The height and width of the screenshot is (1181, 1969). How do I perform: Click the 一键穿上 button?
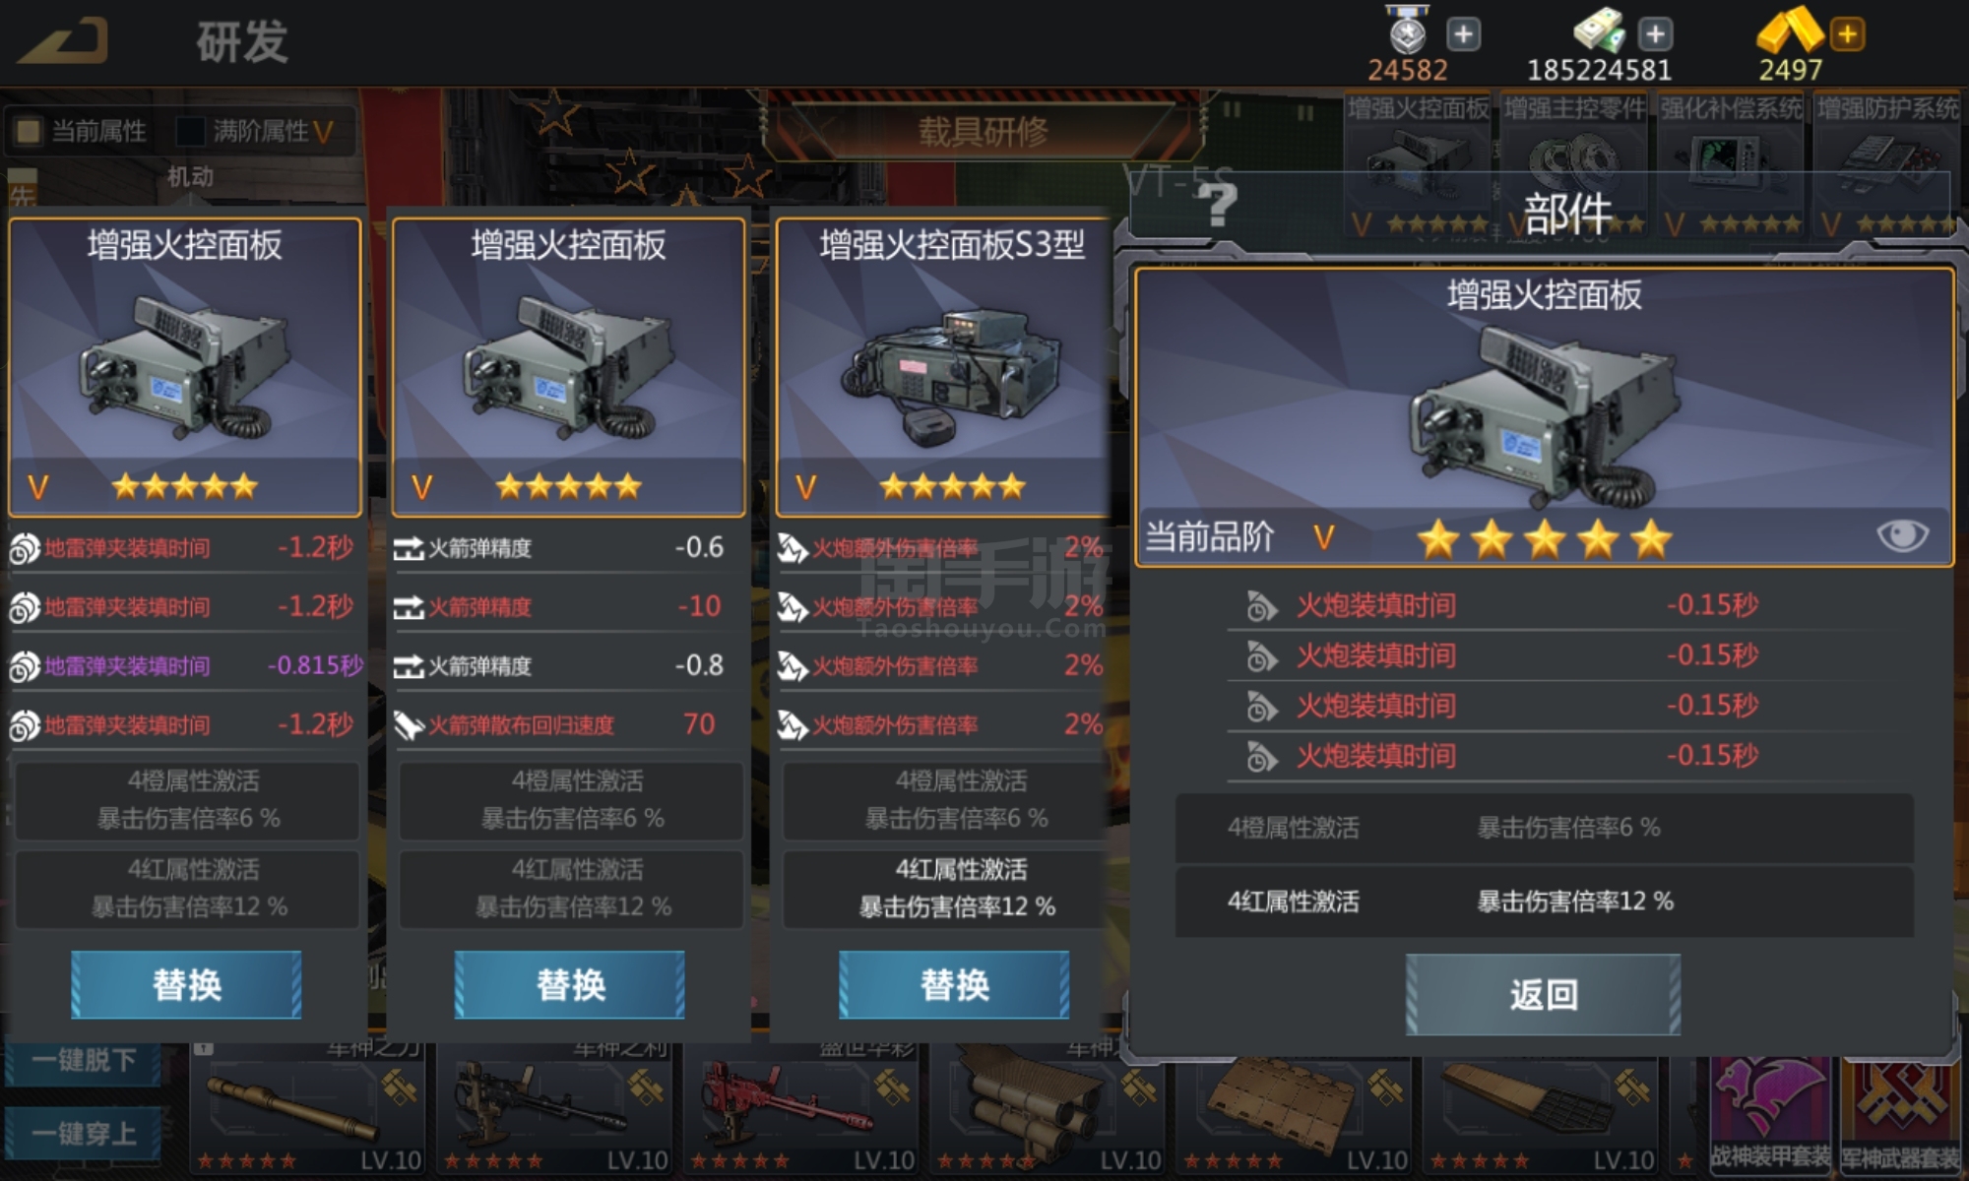[83, 1134]
